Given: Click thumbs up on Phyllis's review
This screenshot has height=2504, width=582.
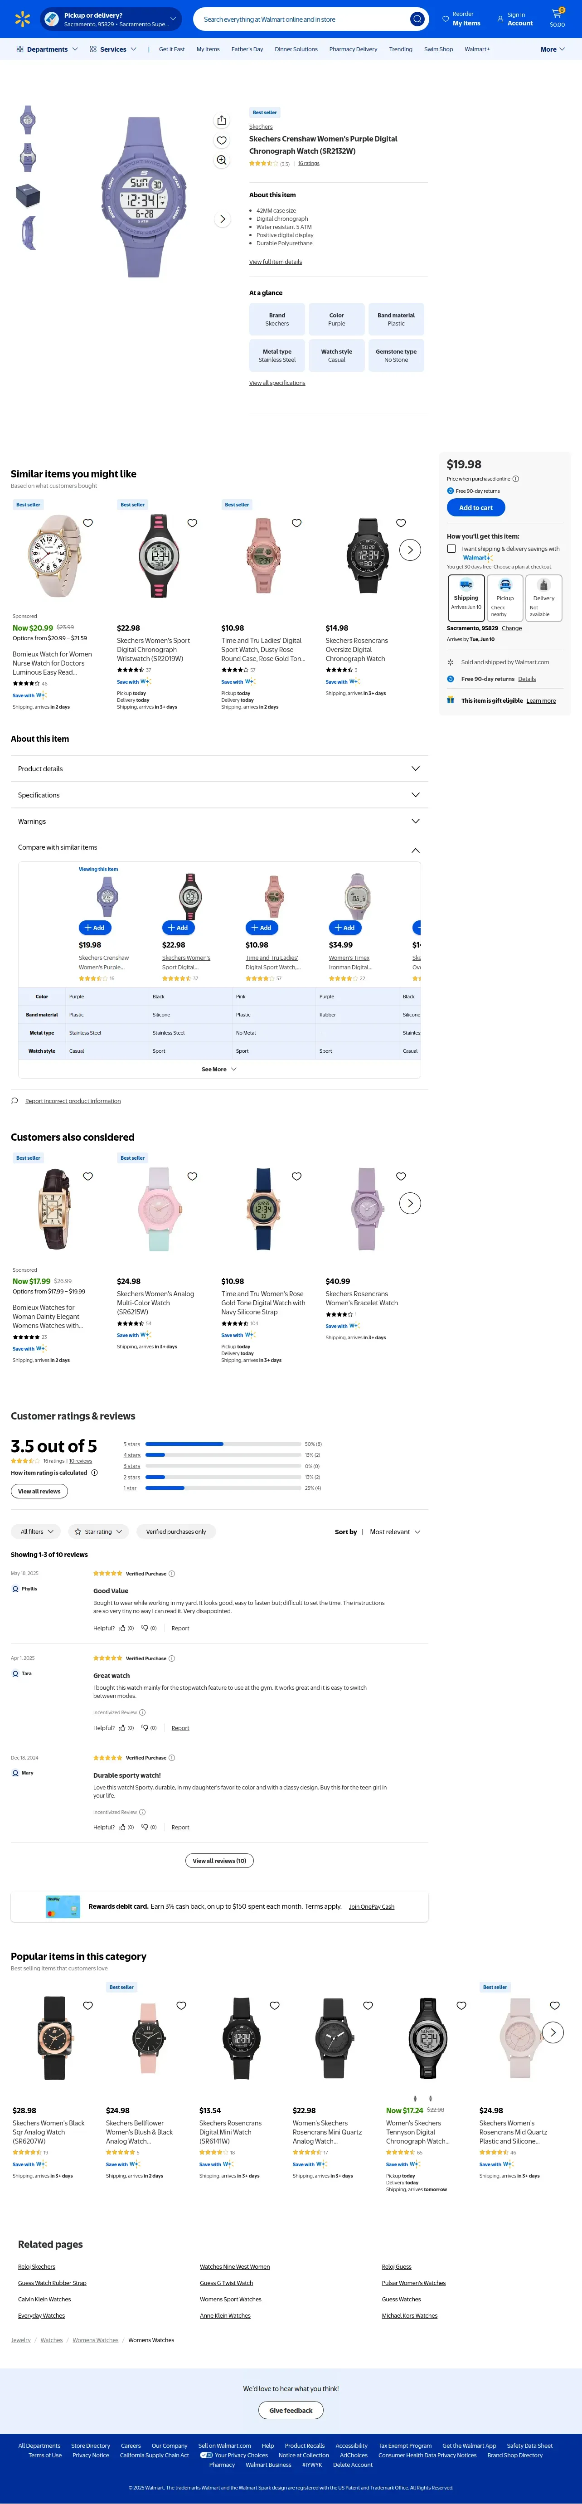Looking at the screenshot, I should tap(122, 1628).
